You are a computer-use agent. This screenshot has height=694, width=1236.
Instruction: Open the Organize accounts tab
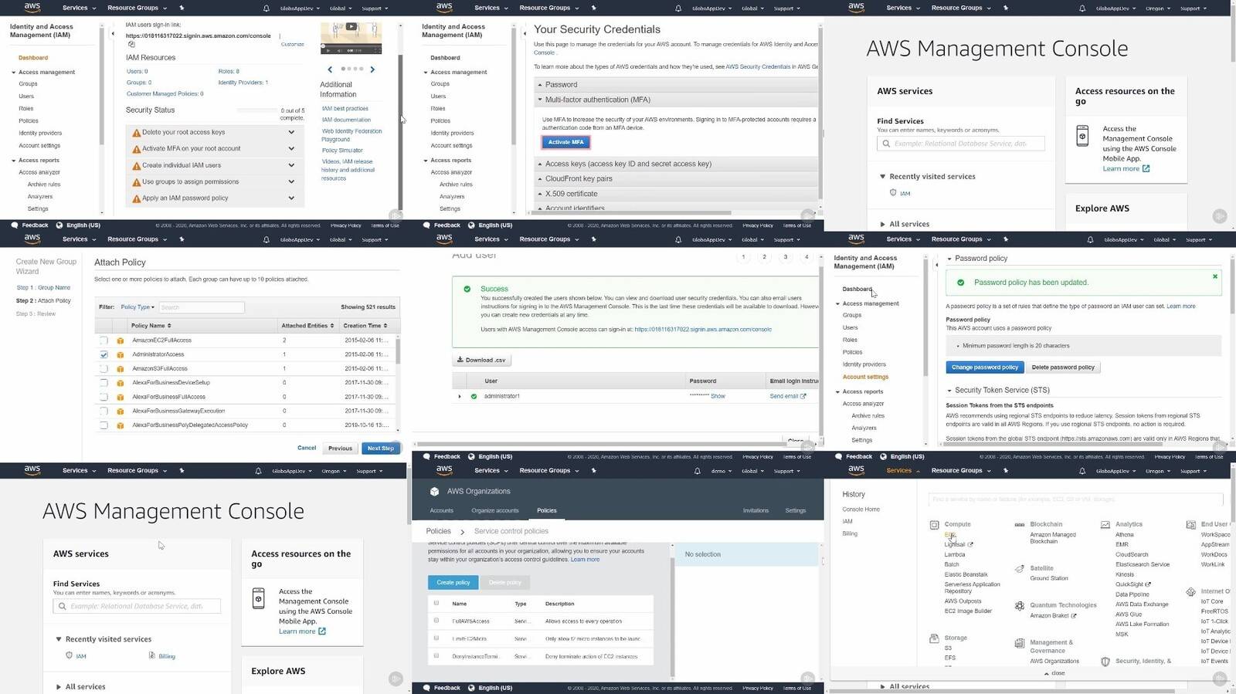pyautogui.click(x=495, y=510)
